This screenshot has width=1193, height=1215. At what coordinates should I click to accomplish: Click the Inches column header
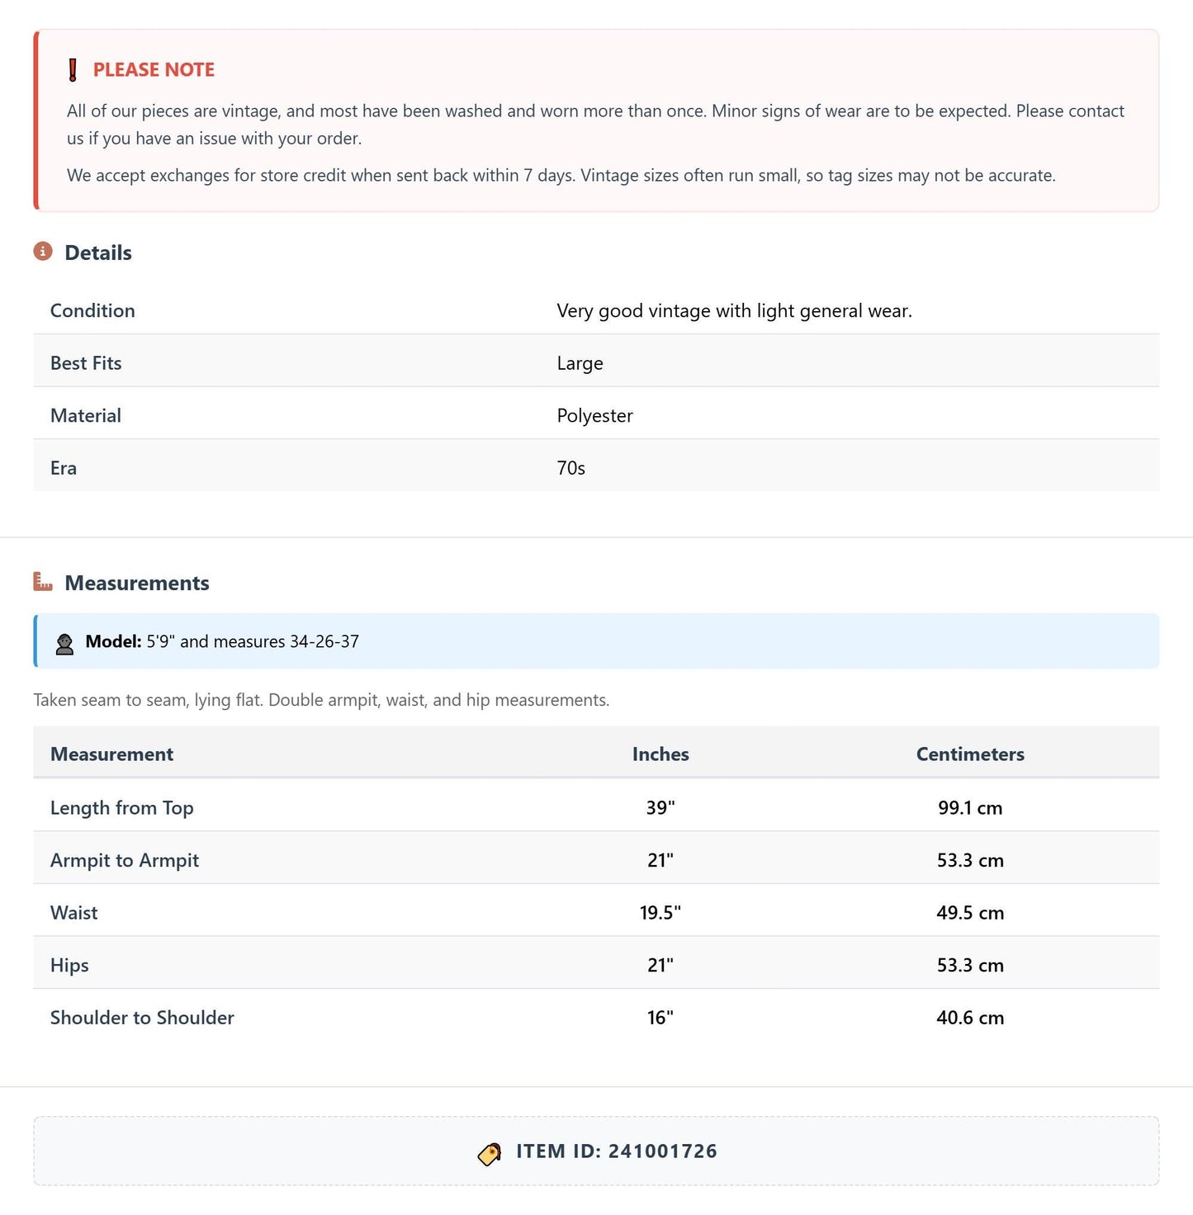point(660,754)
